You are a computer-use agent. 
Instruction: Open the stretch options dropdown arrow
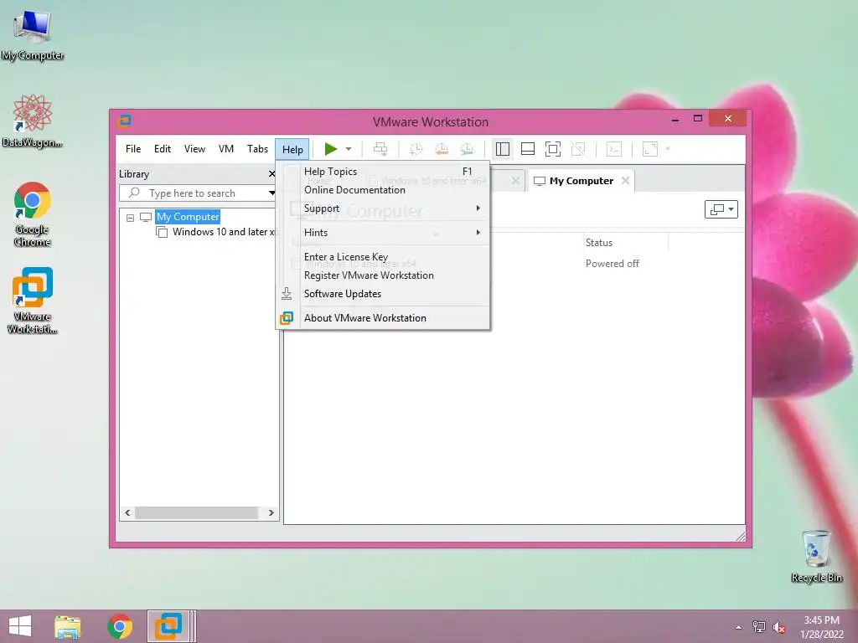(668, 149)
